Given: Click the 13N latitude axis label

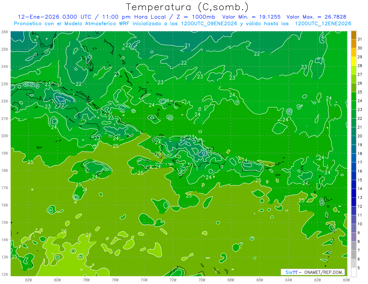Looking at the screenshot, I should (4, 257).
